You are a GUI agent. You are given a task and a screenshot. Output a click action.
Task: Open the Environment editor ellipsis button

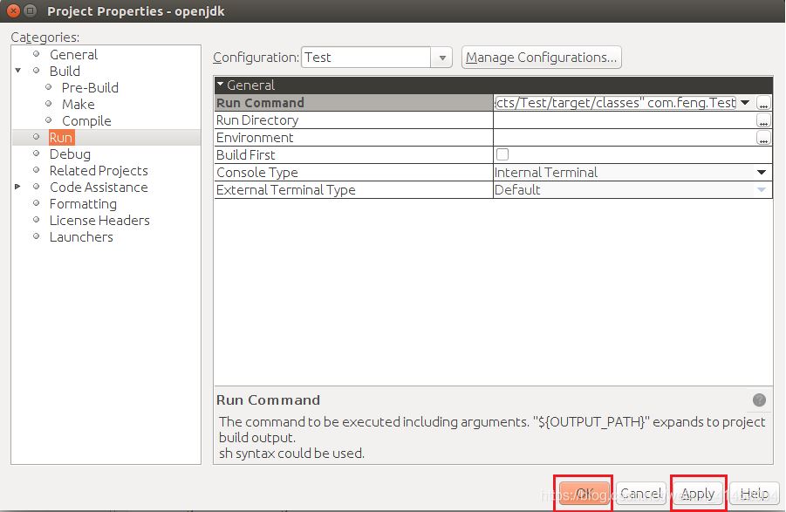coord(763,138)
